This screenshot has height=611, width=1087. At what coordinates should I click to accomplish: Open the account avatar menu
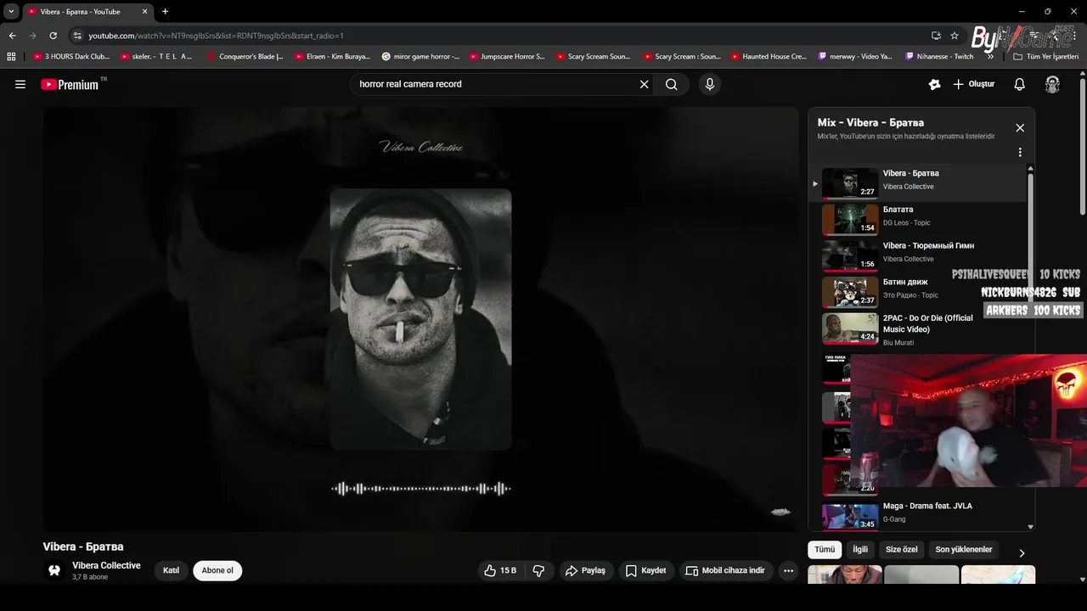tap(1052, 84)
